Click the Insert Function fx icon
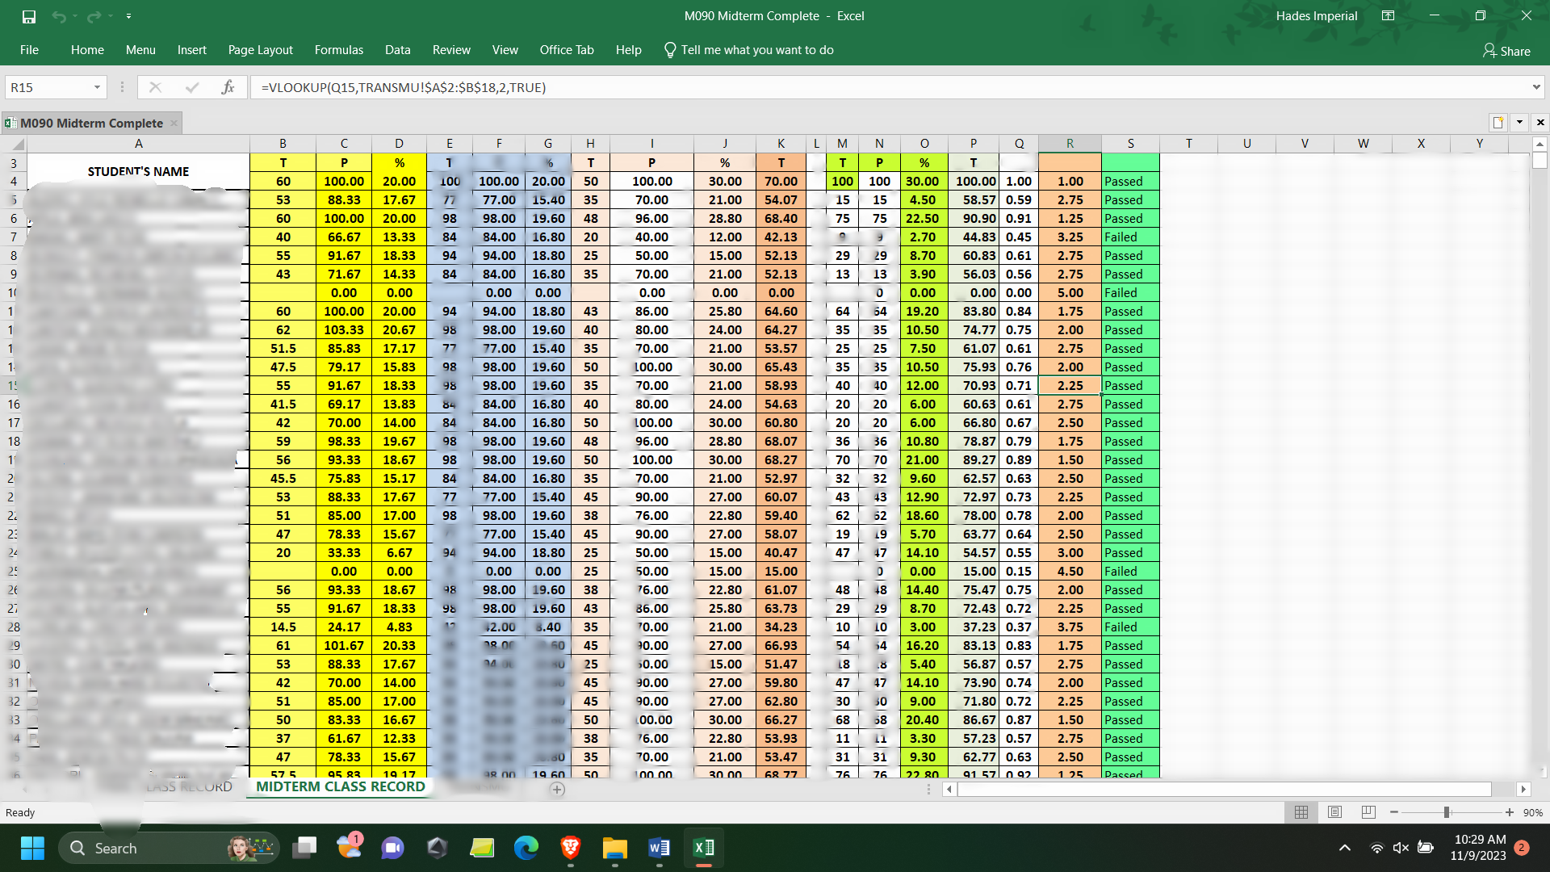The width and height of the screenshot is (1550, 872). 228,87
